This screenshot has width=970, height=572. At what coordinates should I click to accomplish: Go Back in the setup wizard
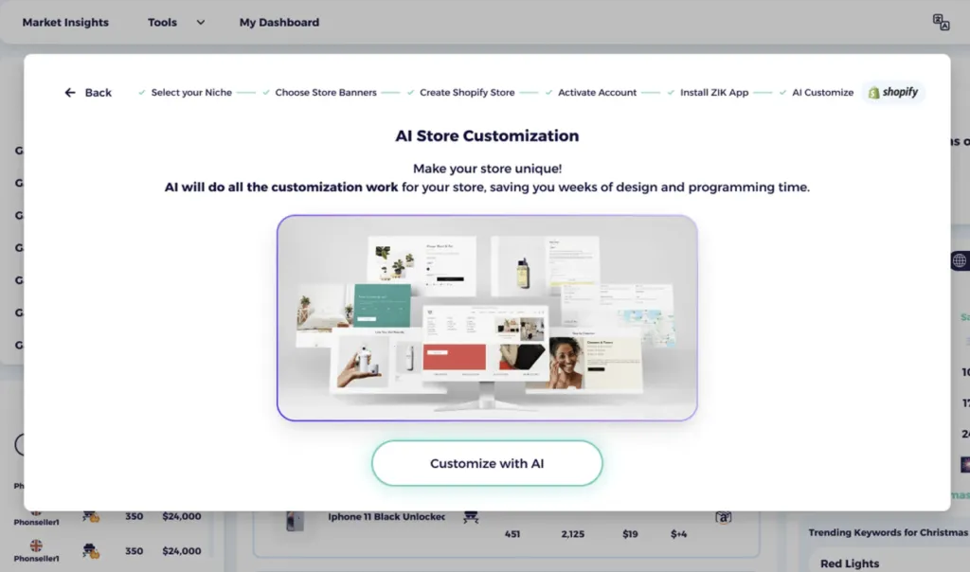[x=87, y=92]
